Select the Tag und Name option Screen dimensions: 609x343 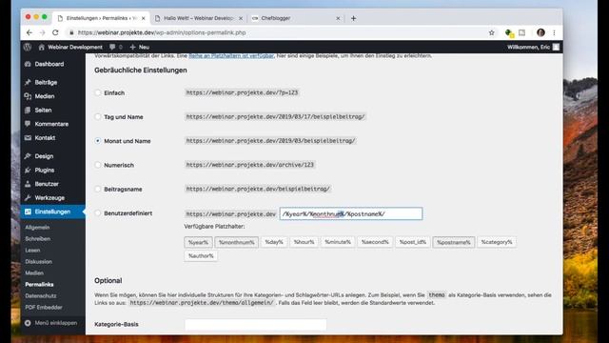point(98,116)
